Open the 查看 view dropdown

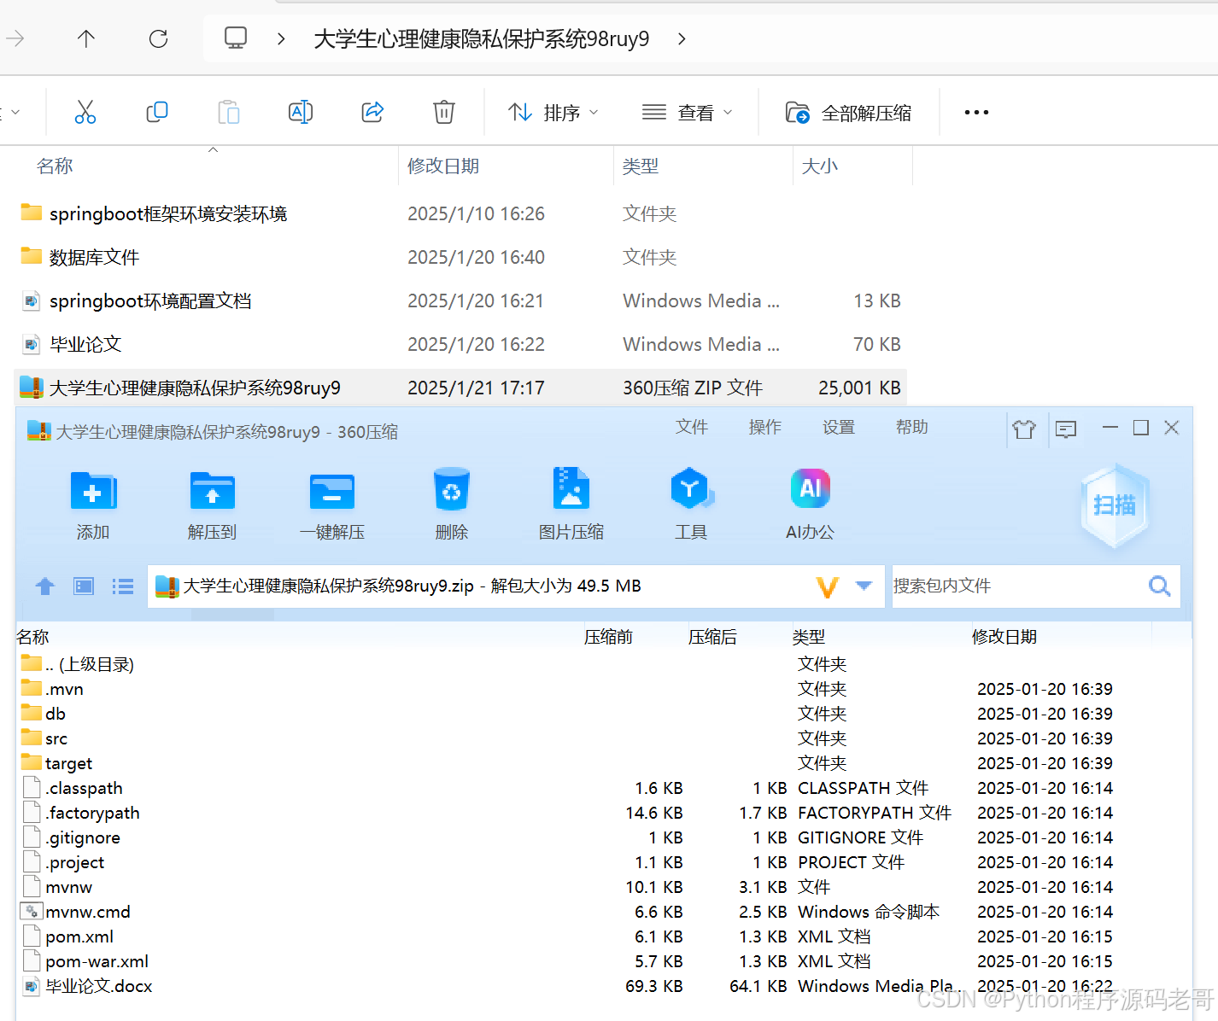point(687,112)
